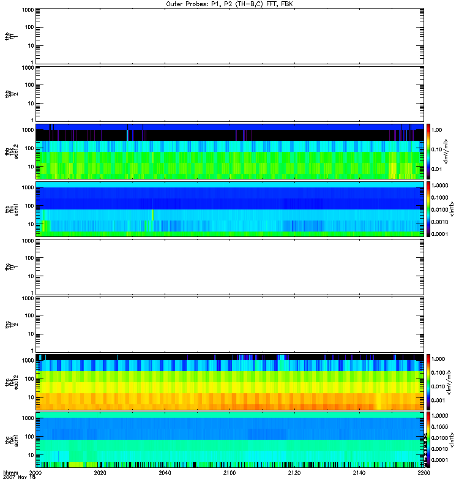Click the thb fbk scm1 color bar
The image size is (459, 490).
[x=428, y=209]
